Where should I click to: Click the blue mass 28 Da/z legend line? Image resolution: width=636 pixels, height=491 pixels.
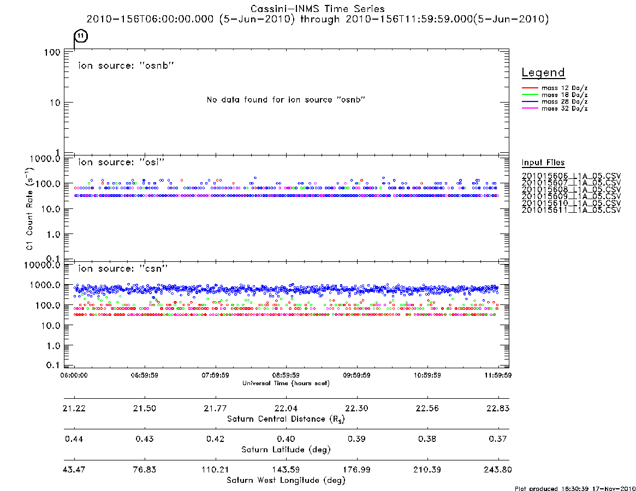(x=530, y=102)
